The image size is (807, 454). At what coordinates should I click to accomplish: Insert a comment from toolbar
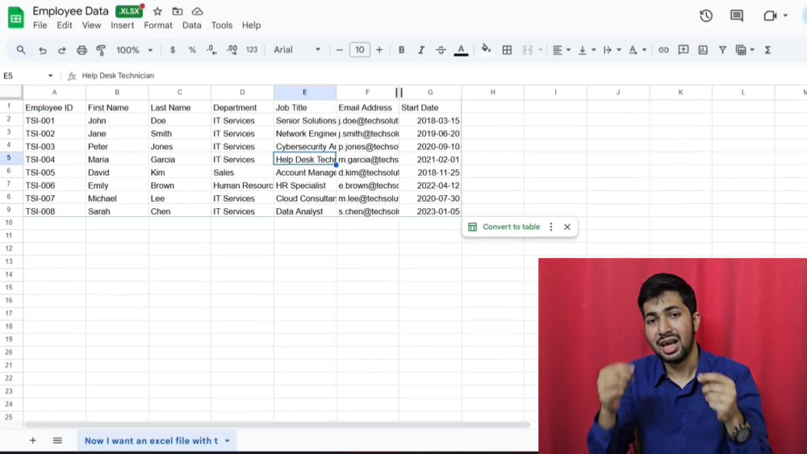[683, 50]
